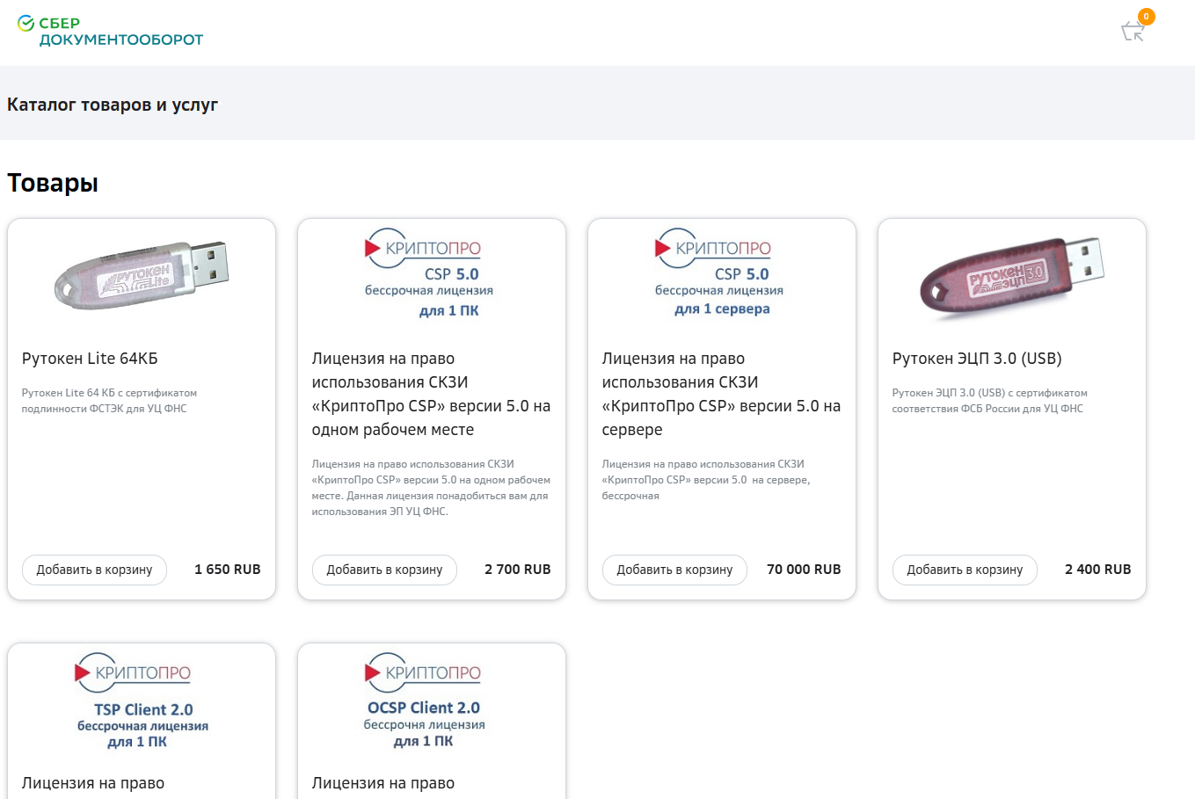Click the Сбер Документооборот logo
This screenshot has width=1195, height=799.
(x=110, y=32)
